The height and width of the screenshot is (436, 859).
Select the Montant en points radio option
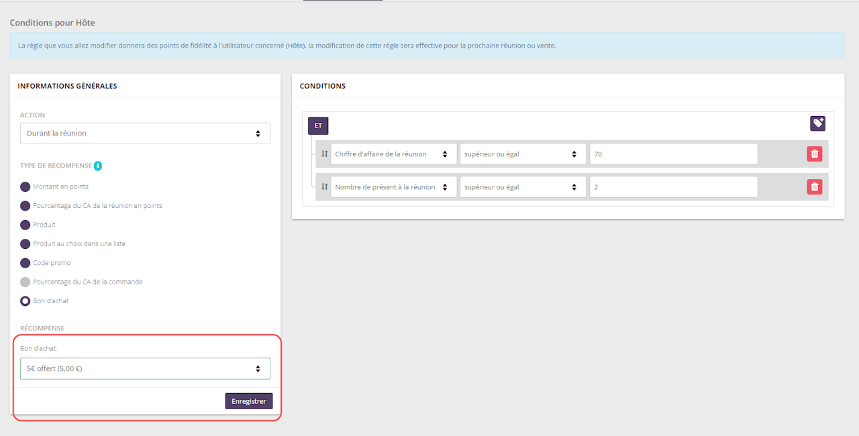[26, 186]
